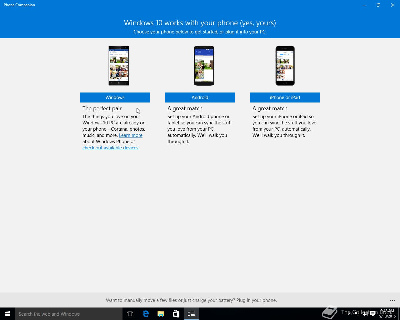Select Phone Companion taskbar icon
This screenshot has width=400, height=320.
[192, 314]
